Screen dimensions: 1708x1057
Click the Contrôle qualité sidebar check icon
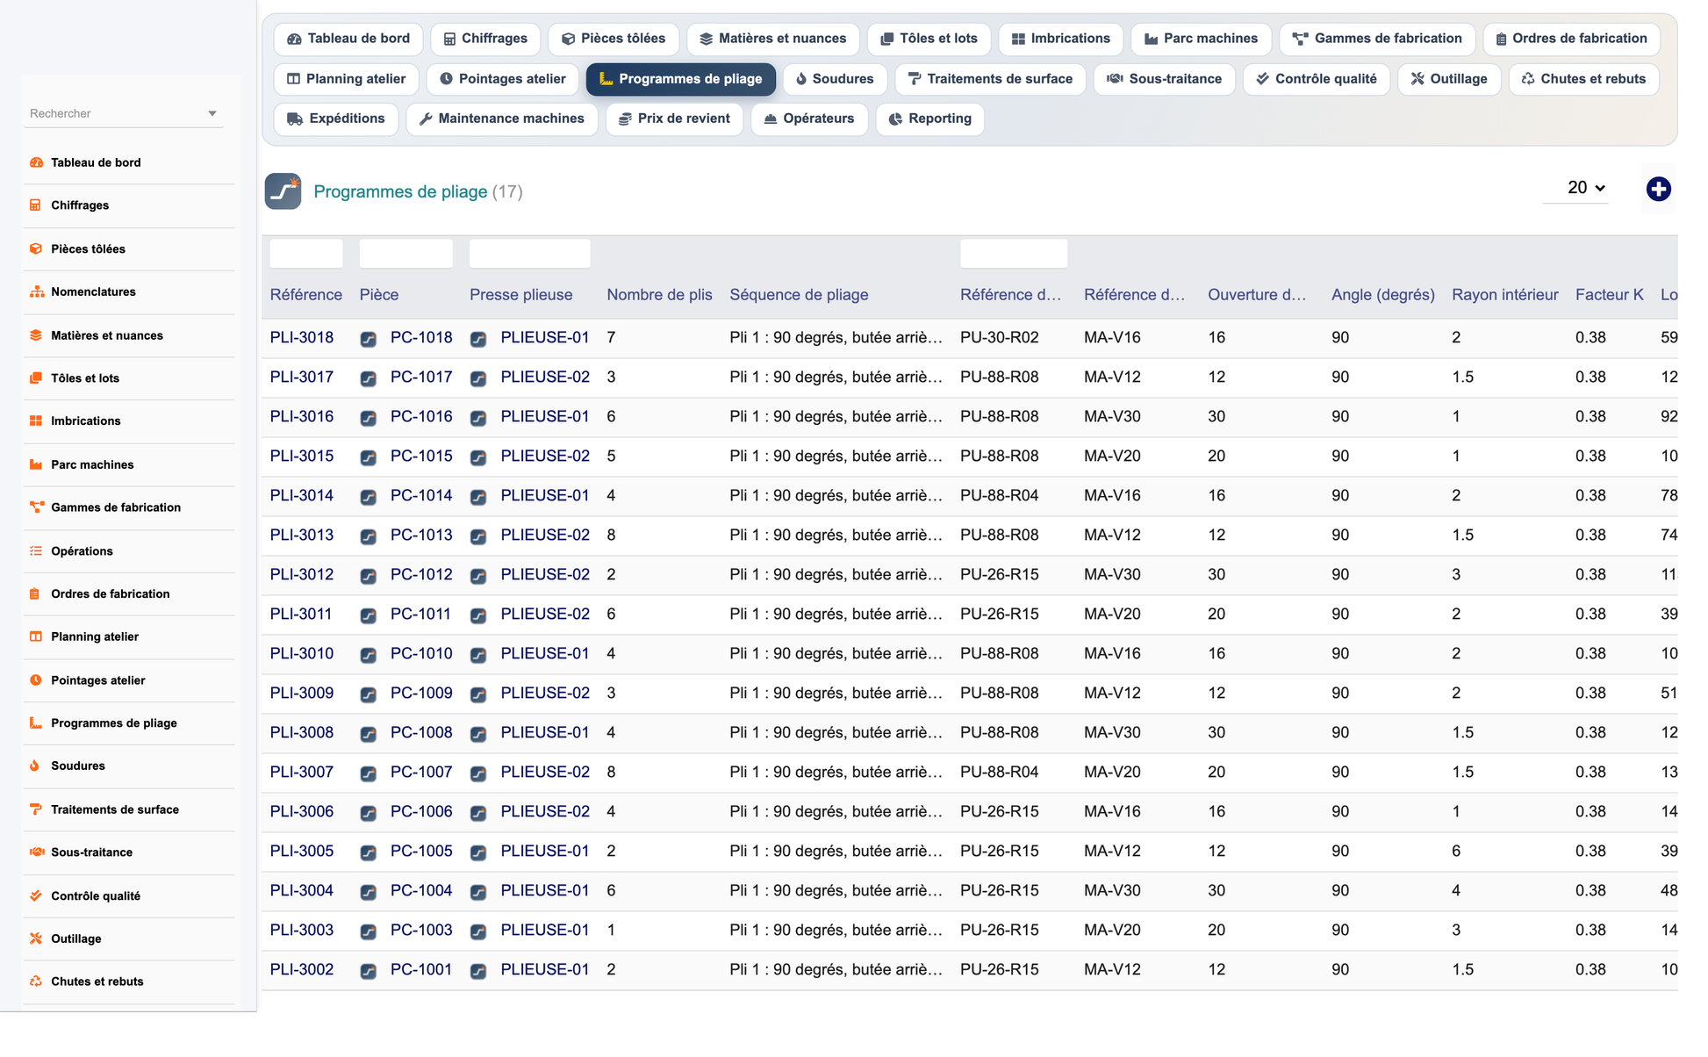coord(36,895)
